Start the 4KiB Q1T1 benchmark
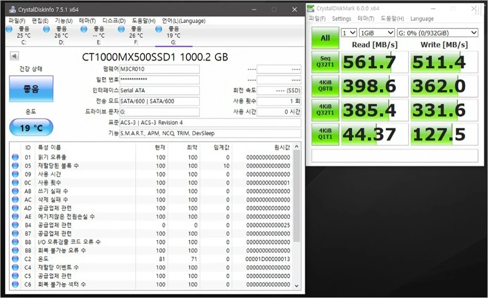The width and height of the screenshot is (488, 298). tap(325, 134)
